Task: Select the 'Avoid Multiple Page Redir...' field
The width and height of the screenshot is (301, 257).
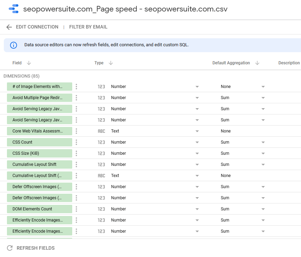Action: 40,98
